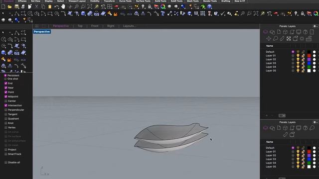Open the Curve Tools toolbar tab
The width and height of the screenshot is (319, 179).
(125, 1)
